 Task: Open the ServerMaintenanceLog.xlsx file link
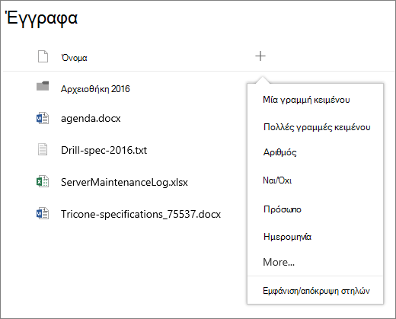124,183
